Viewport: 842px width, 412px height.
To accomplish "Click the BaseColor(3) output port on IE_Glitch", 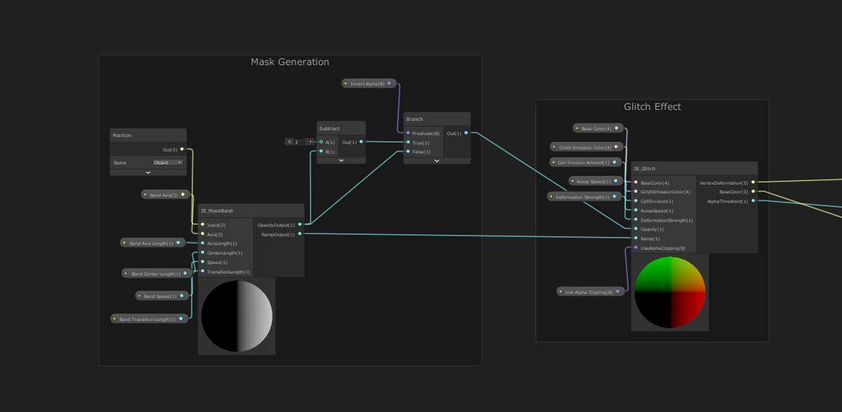I will [x=753, y=192].
